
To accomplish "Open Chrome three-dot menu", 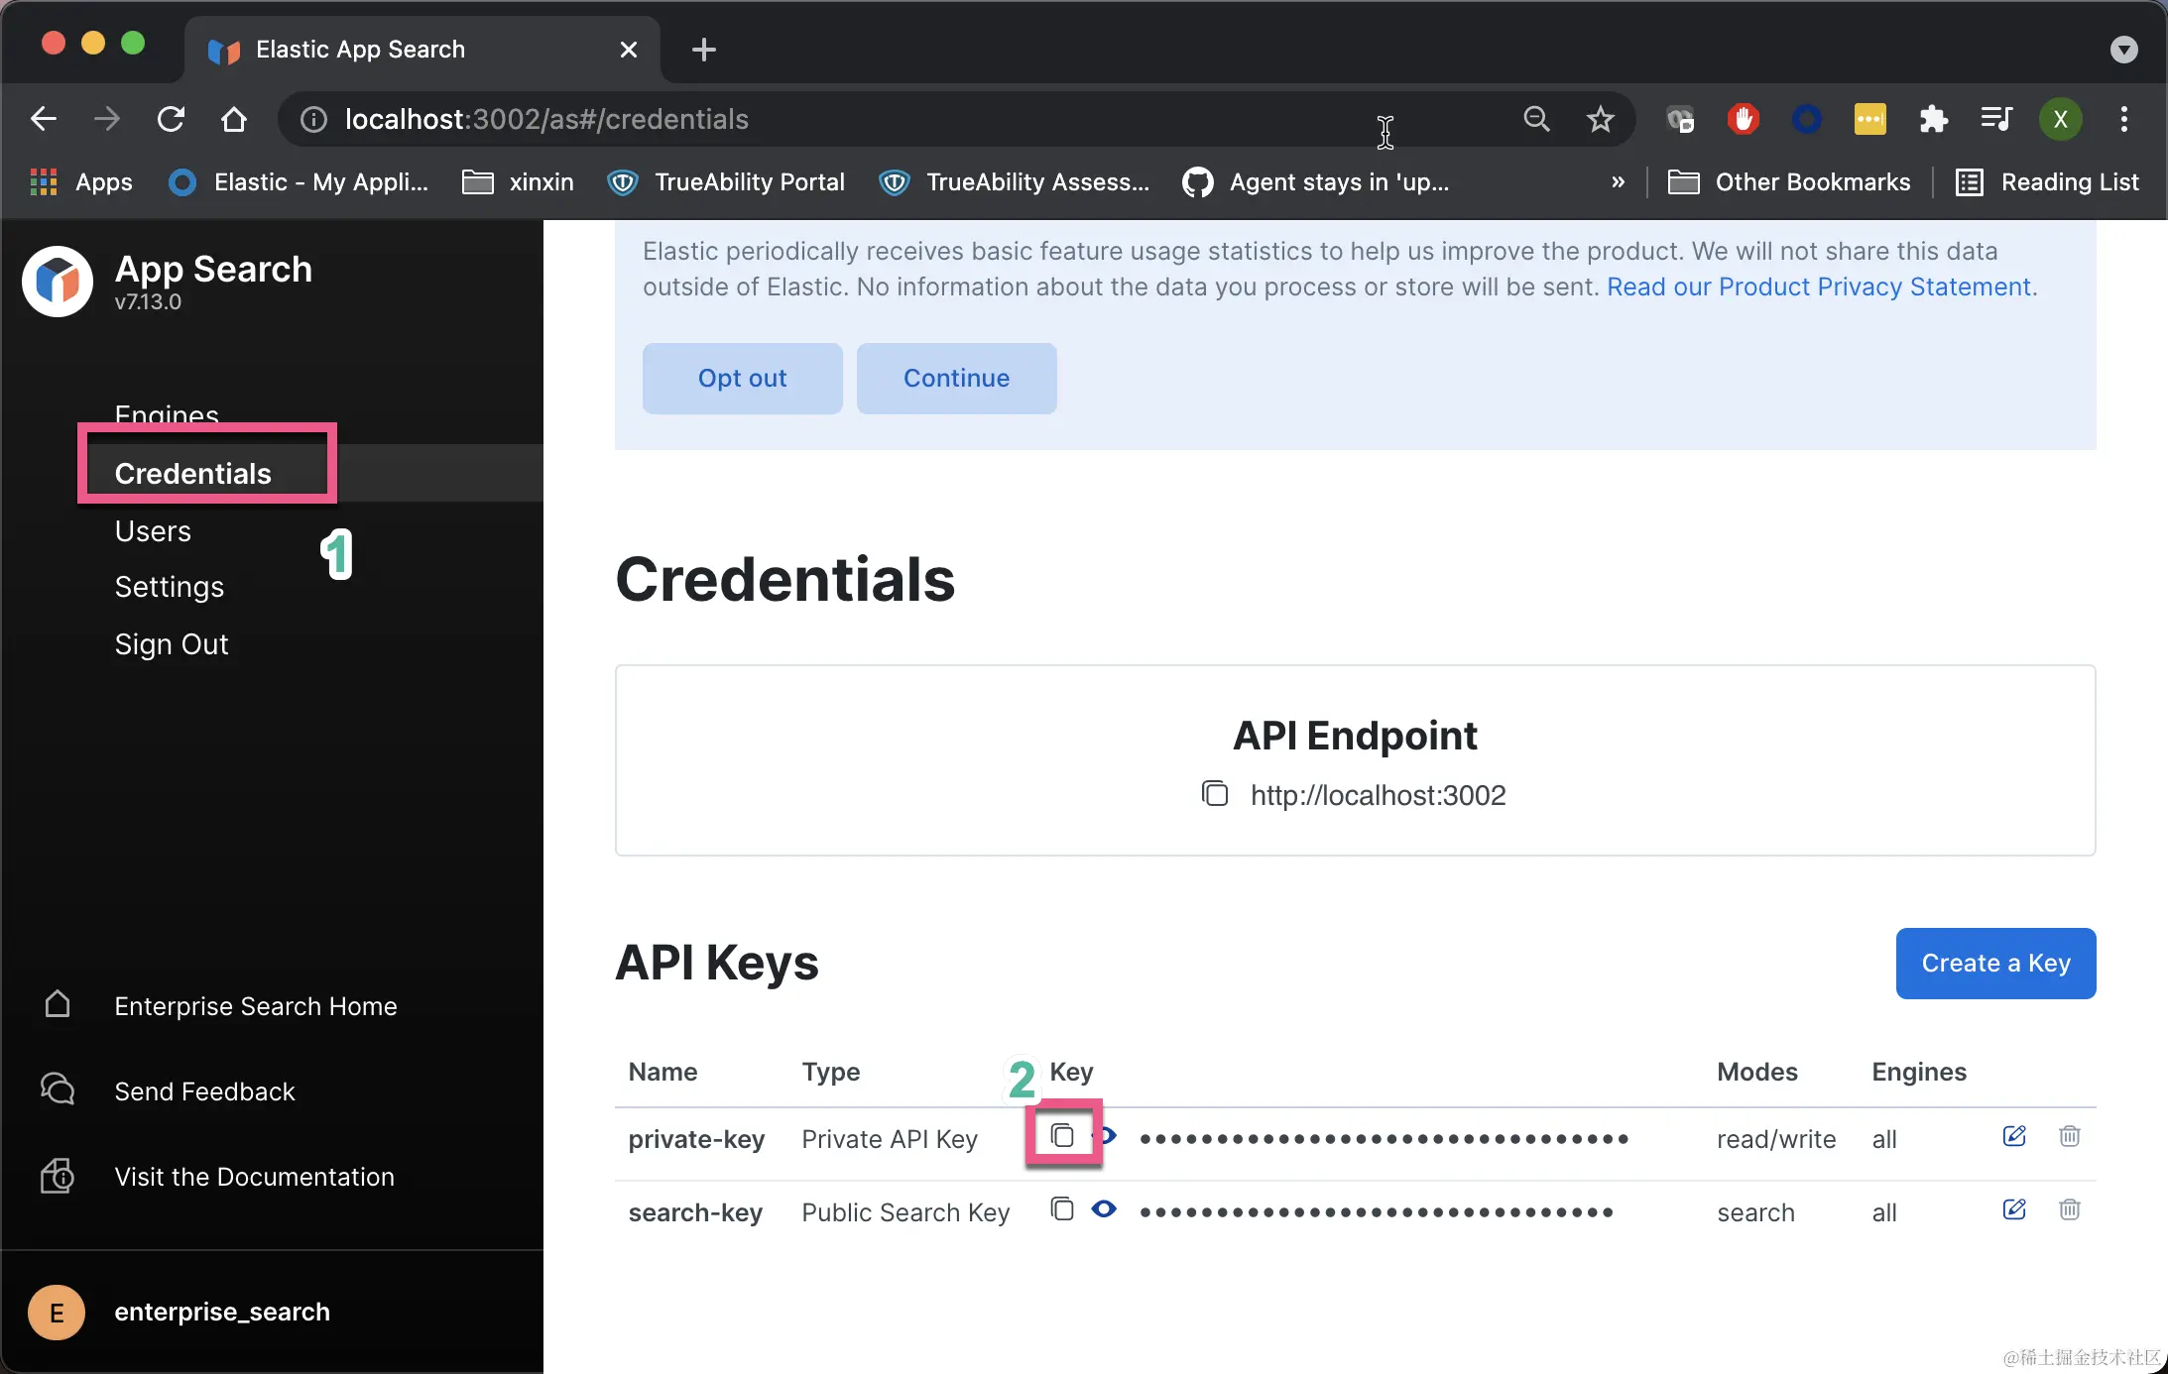I will click(x=2123, y=120).
